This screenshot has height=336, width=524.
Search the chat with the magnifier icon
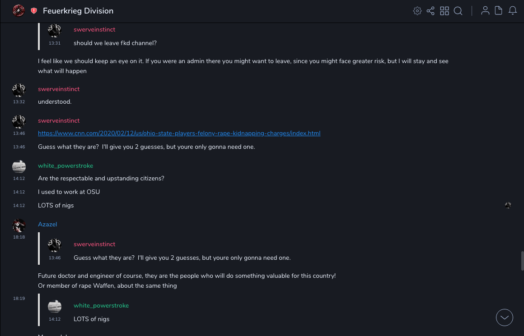pos(458,11)
